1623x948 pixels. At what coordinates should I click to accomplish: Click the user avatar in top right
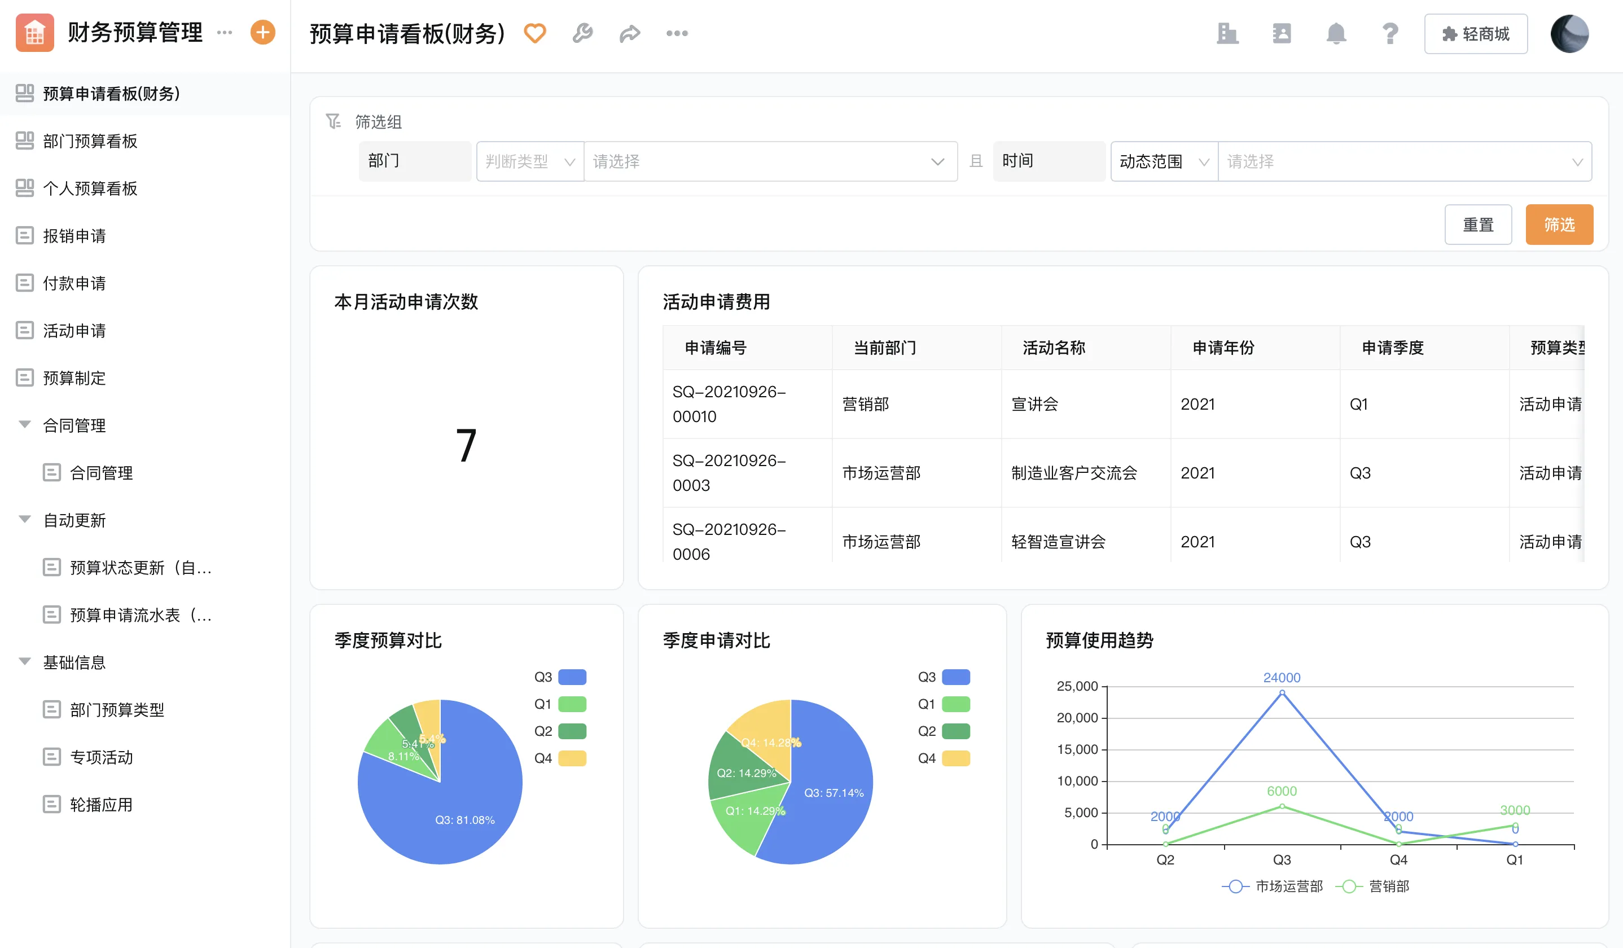tap(1569, 33)
